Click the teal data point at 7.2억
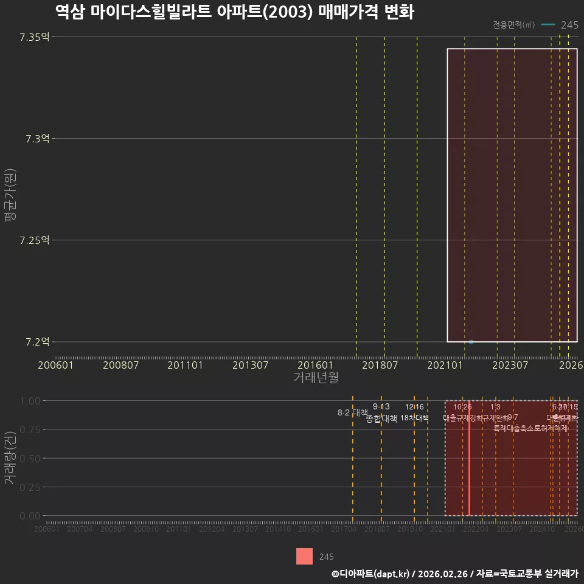Viewport: 584px width, 584px height. point(471,342)
